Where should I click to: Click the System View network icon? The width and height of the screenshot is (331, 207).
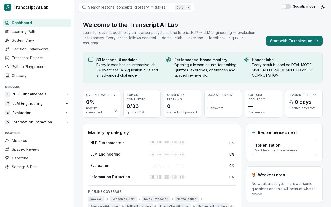7,40
